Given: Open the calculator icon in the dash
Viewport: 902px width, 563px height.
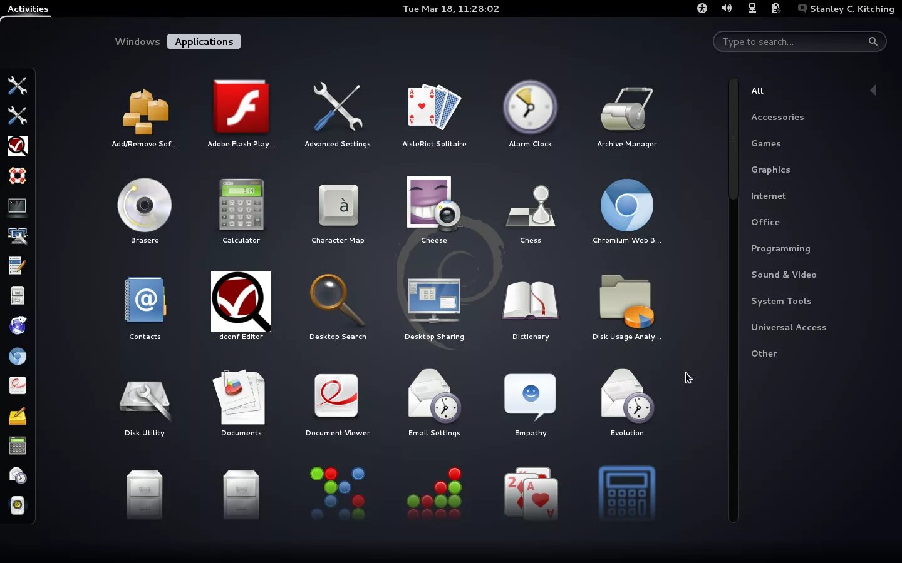Looking at the screenshot, I should (x=18, y=446).
